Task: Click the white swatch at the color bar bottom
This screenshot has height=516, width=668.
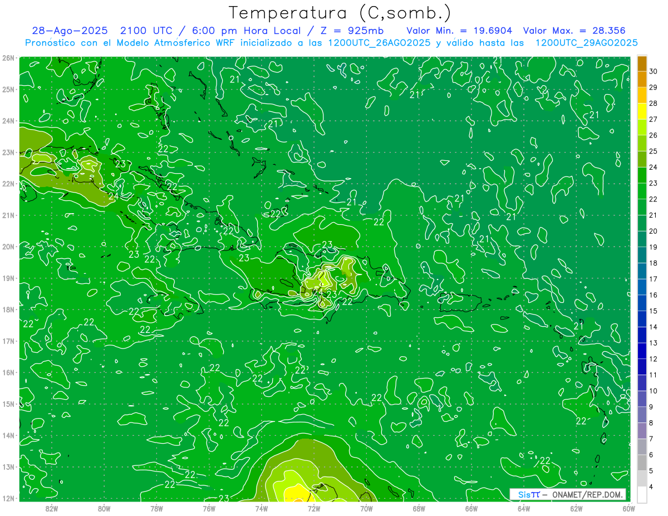Action: tap(642, 494)
